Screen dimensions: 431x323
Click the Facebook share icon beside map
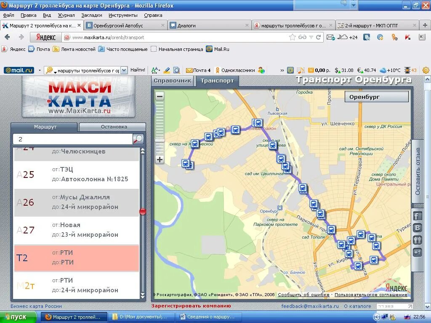(x=417, y=216)
